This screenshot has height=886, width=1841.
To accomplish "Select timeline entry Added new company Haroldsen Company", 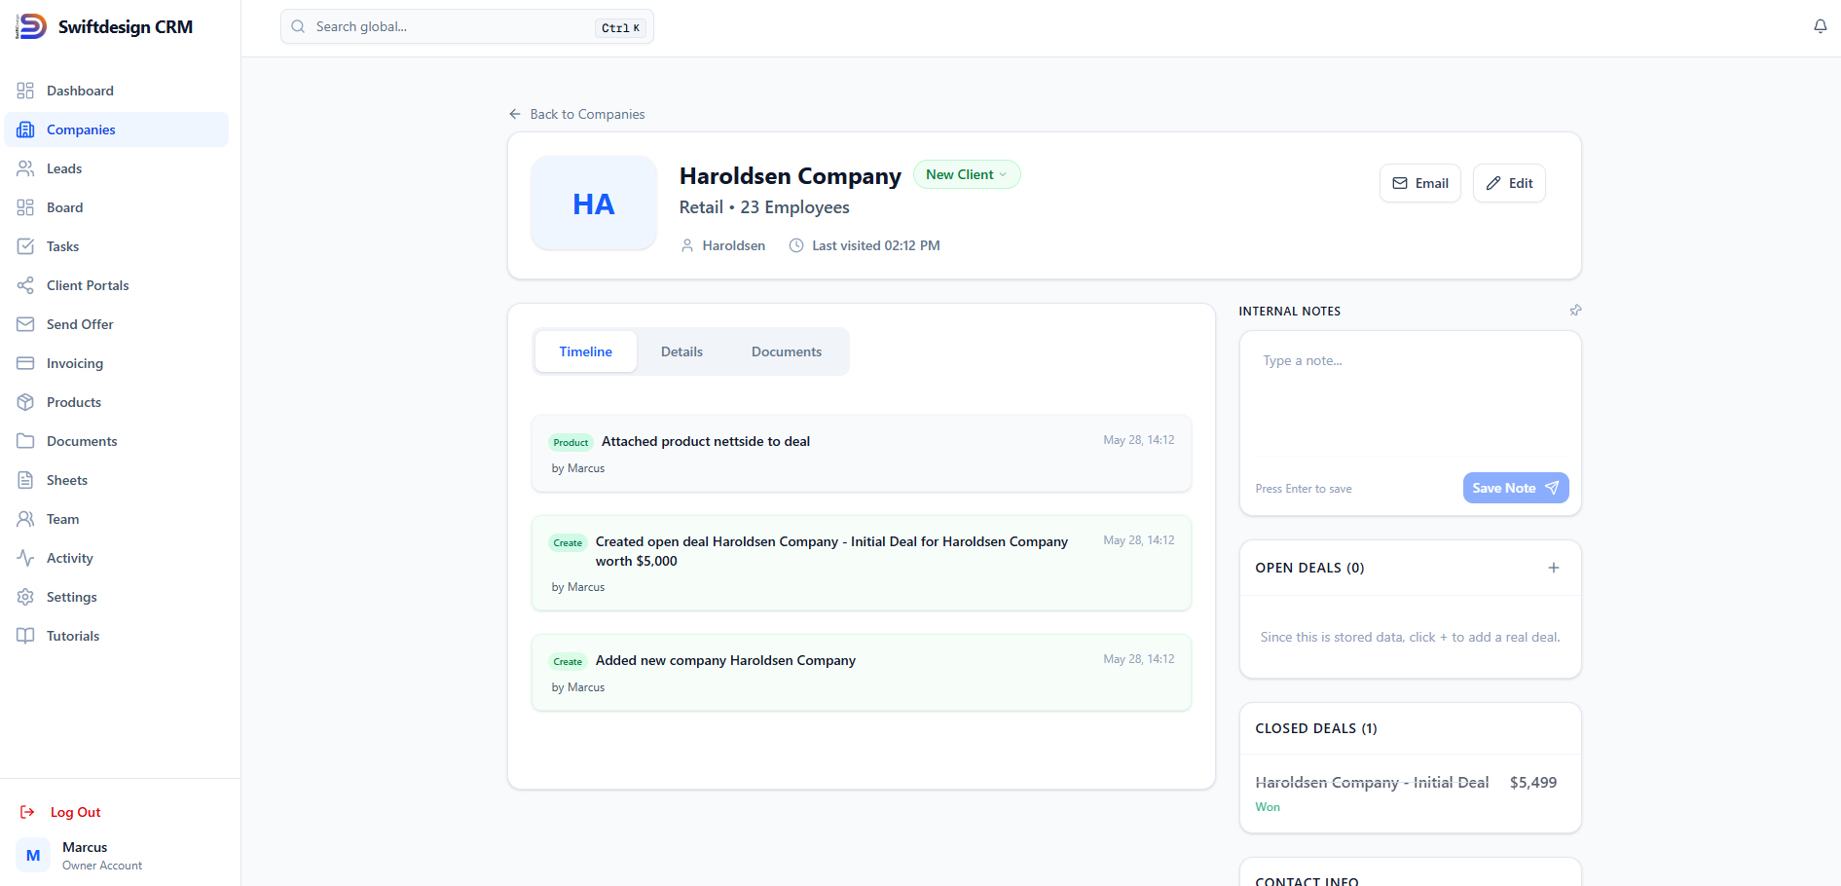I will [x=862, y=673].
